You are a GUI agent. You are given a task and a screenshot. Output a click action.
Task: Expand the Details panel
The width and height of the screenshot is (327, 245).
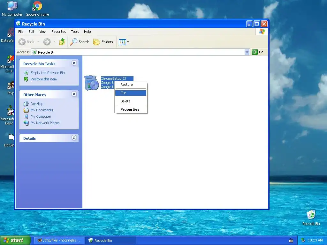click(74, 138)
